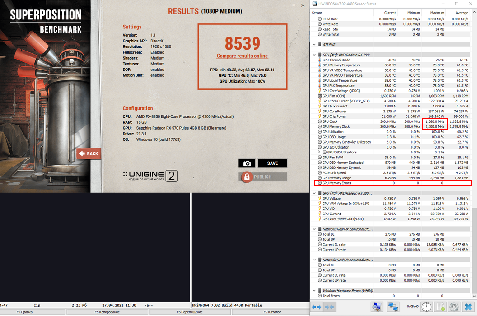Select the GPU Utilization sensor icon
Viewport: 477px width, 316px height.
point(320,132)
